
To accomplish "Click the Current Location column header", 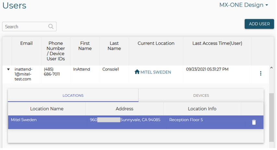I will pyautogui.click(x=156, y=43).
